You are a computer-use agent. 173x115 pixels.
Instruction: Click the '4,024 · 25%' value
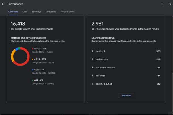tap(40, 59)
